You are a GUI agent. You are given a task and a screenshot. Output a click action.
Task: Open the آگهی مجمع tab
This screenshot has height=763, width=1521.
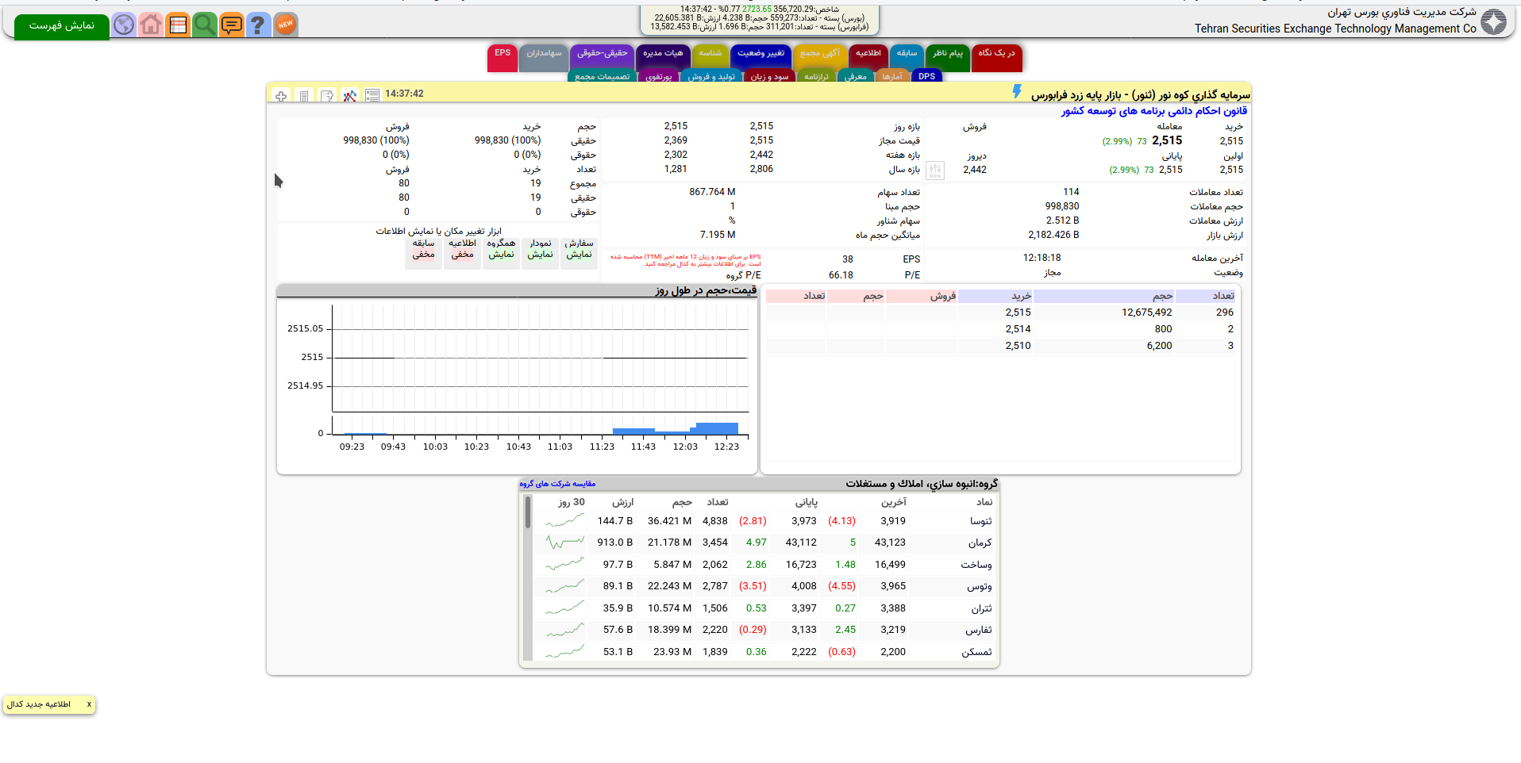tap(820, 57)
